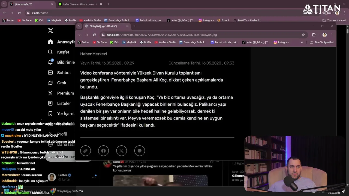Open Chrome icon in Windows taskbar
The image size is (349, 196).
click(x=53, y=191)
